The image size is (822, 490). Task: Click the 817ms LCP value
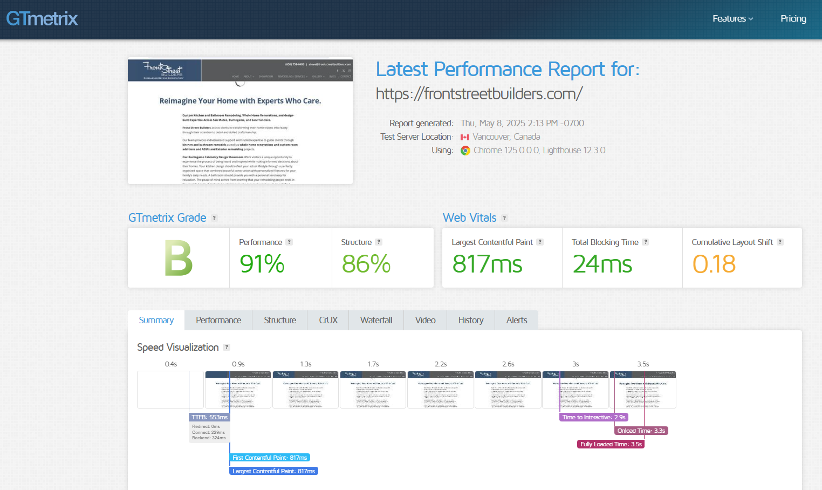487,264
